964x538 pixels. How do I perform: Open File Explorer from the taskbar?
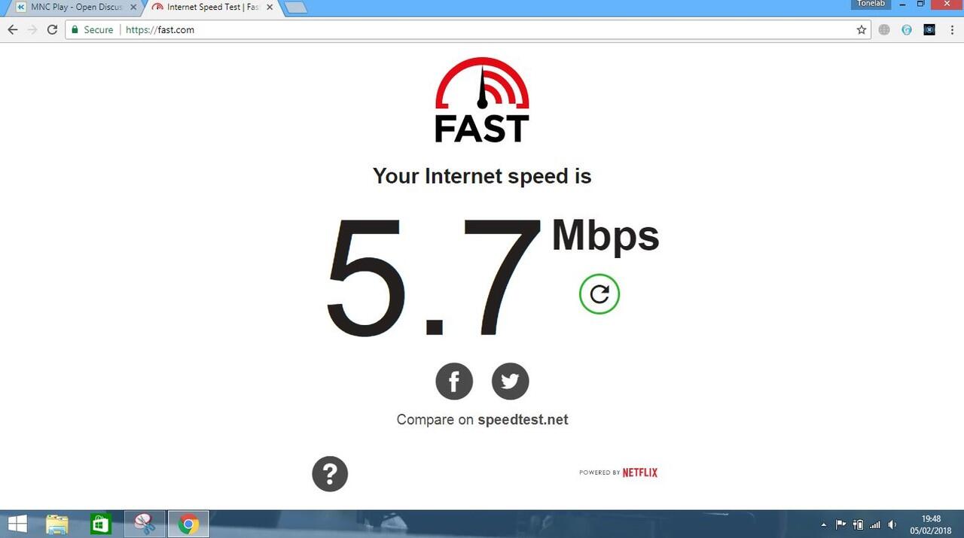tap(57, 524)
